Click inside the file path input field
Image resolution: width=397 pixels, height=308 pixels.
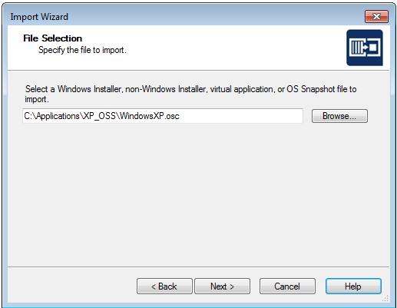click(x=163, y=116)
